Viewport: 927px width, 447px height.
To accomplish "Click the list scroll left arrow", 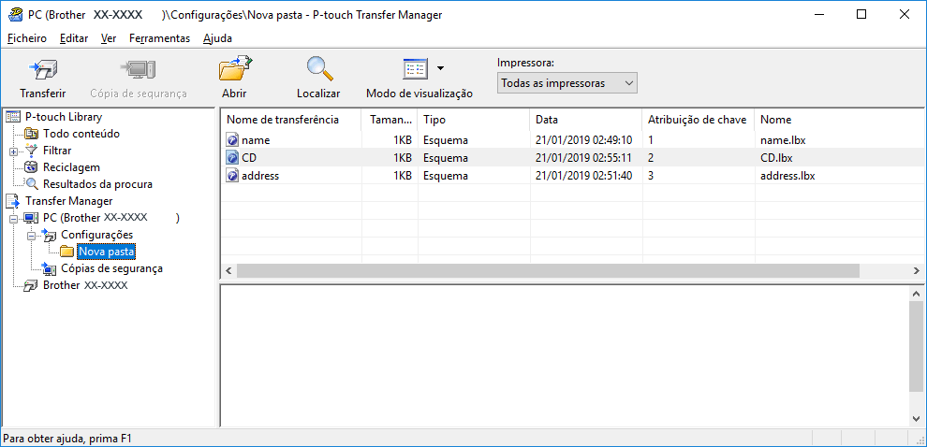I will [x=228, y=270].
